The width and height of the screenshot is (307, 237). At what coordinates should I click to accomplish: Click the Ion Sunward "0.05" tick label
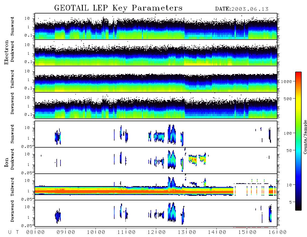27,146
